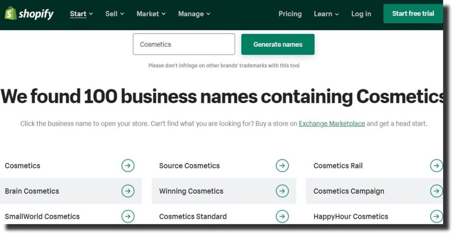
Task: Click the arrow icon next to Cosmetics
Action: coord(128,165)
